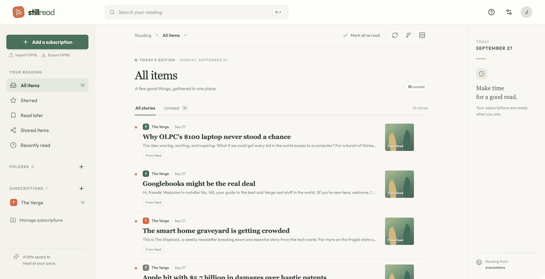
Task: Click Verge source icon on smart home story
Action: point(146,221)
